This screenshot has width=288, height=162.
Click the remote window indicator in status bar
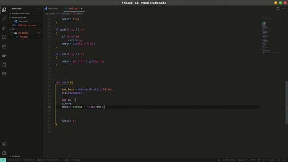coord(3,160)
